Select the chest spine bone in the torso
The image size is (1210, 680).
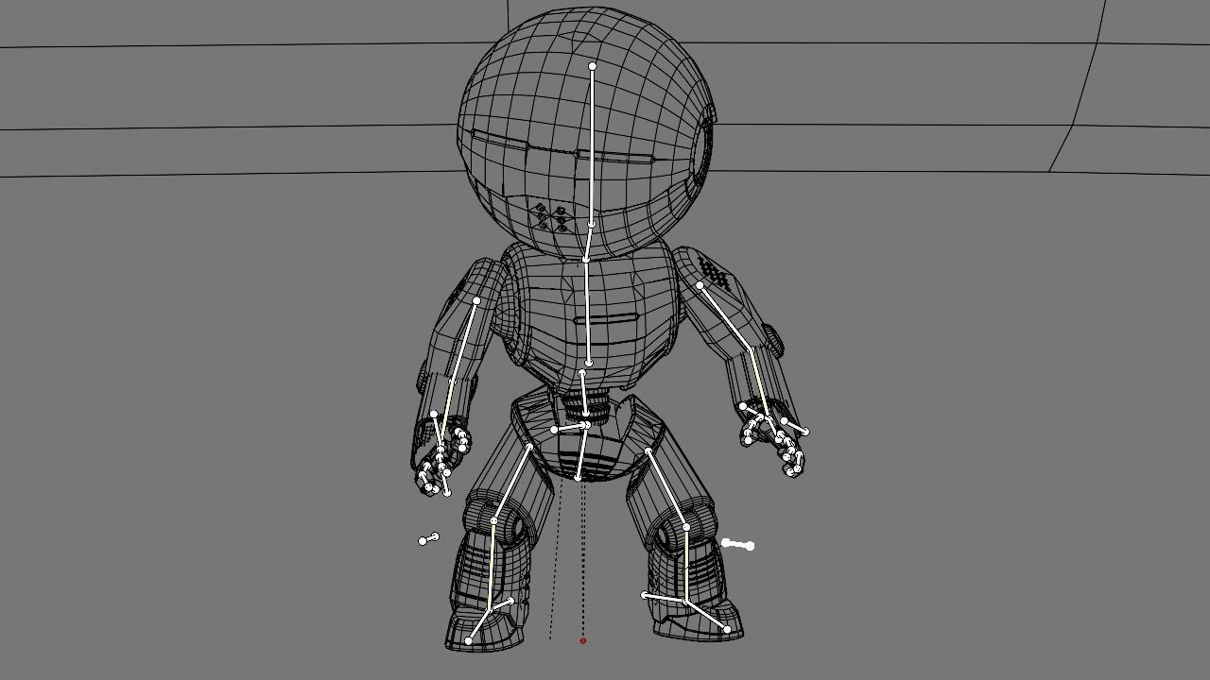(587, 312)
